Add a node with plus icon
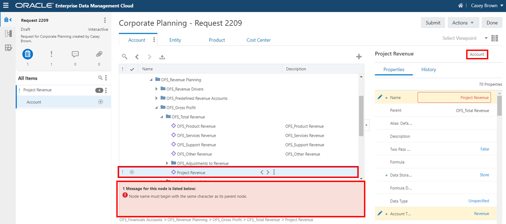506x224 pixels. [359, 57]
